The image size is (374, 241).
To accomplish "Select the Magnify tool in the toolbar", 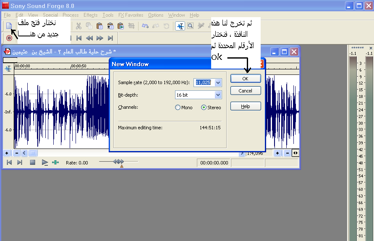I will [190, 26].
